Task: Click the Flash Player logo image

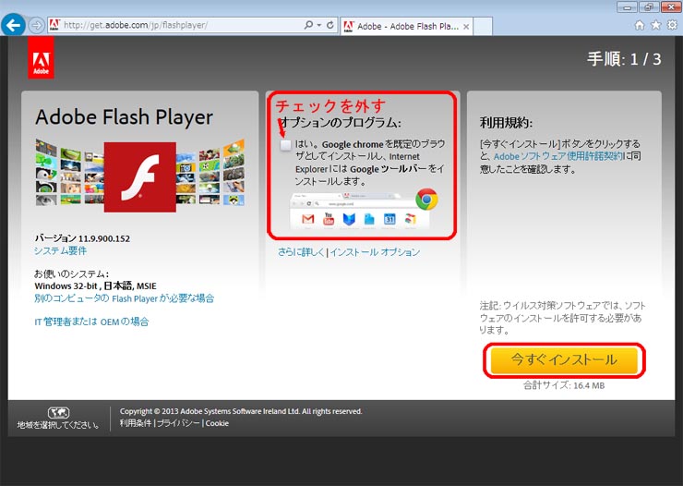Action: pyautogui.click(x=139, y=177)
